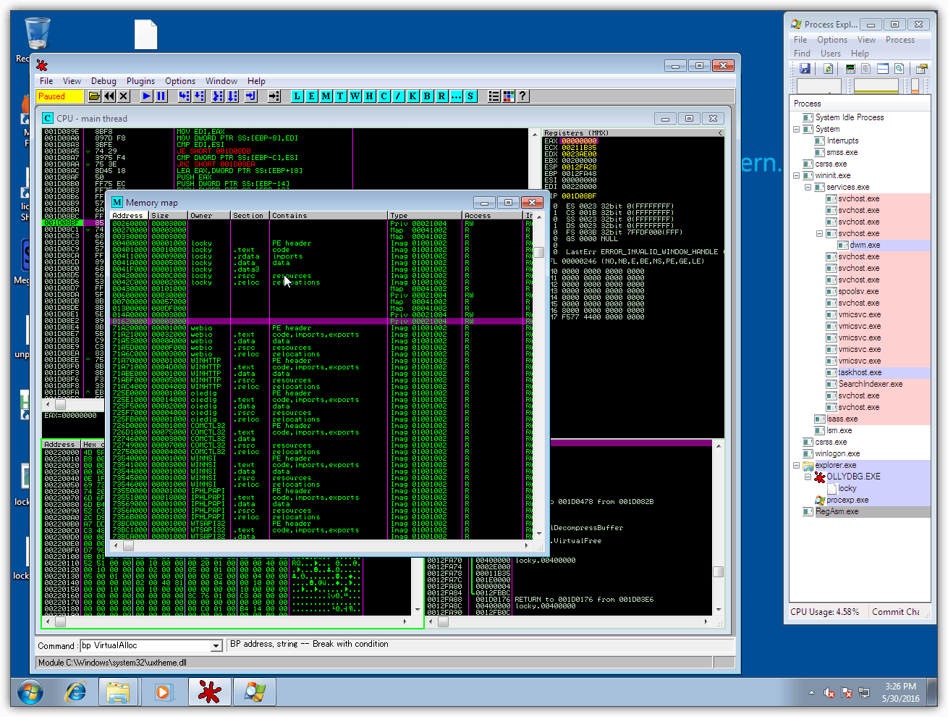The width and height of the screenshot is (948, 717).
Task: Open OllyDbg Options menu
Action: point(180,81)
